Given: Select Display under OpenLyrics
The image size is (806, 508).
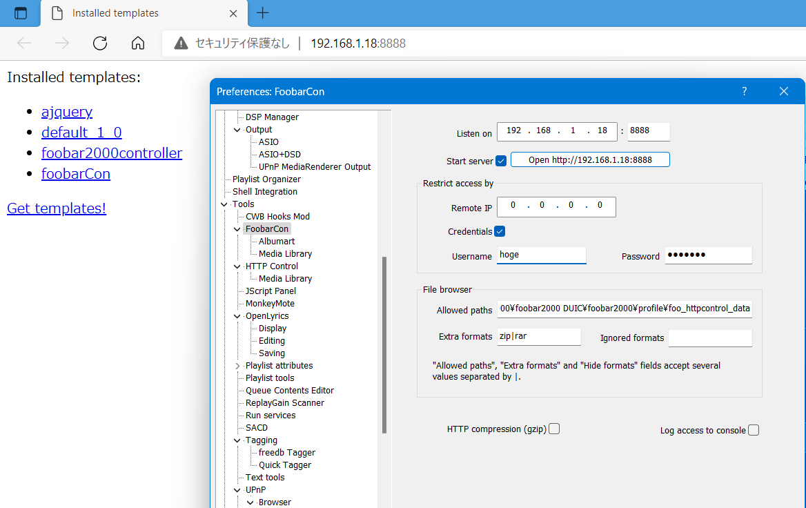Looking at the screenshot, I should (273, 329).
